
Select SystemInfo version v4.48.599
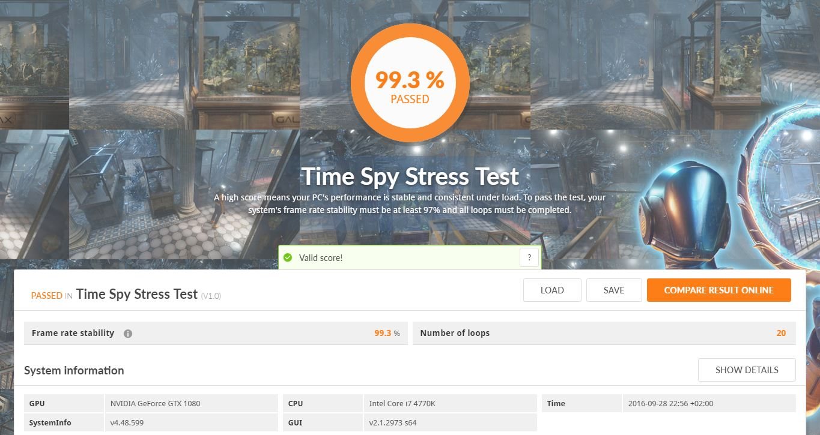point(127,423)
